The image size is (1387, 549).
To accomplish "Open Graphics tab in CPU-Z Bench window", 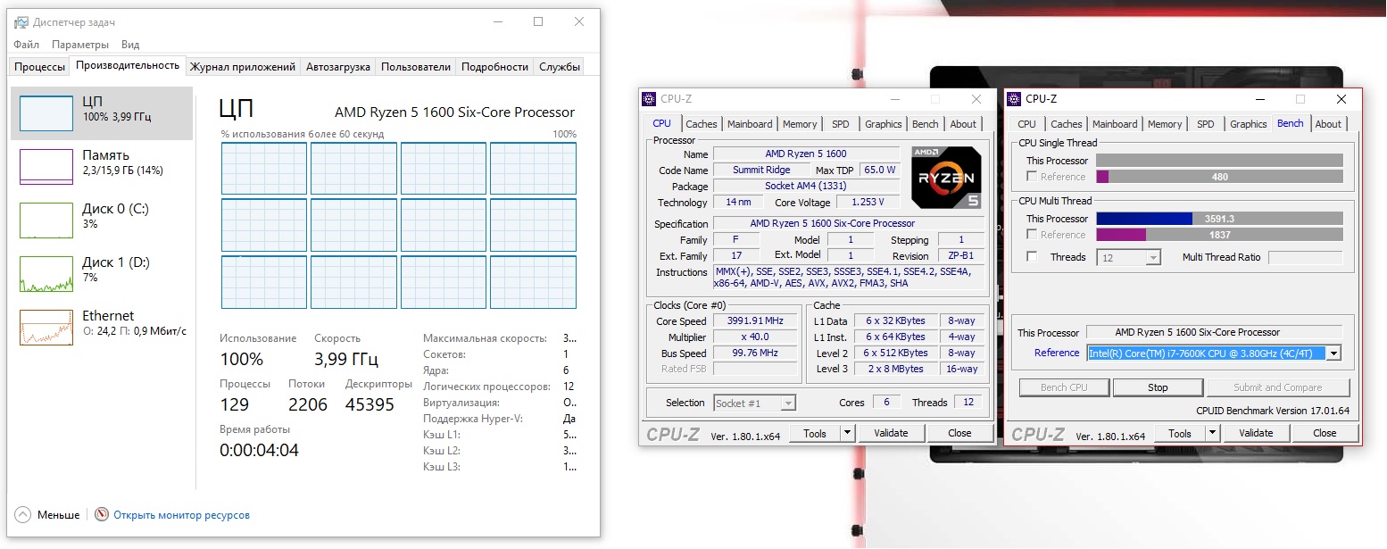I will pos(1249,124).
